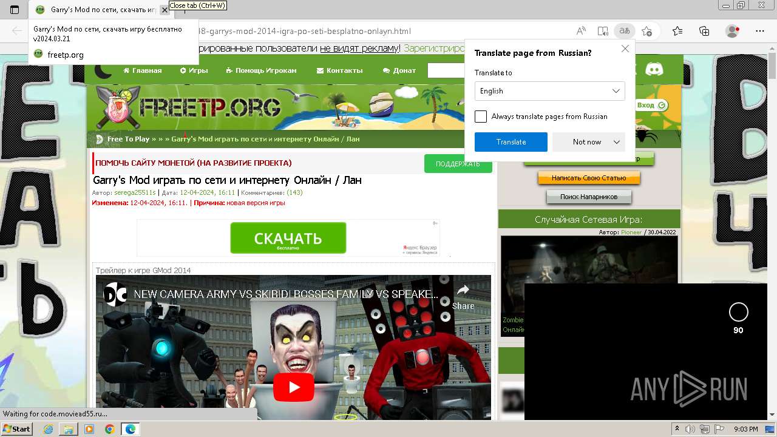The image size is (777, 437).
Task: Click the breadcrumb arrow circle icon
Action: point(100,139)
